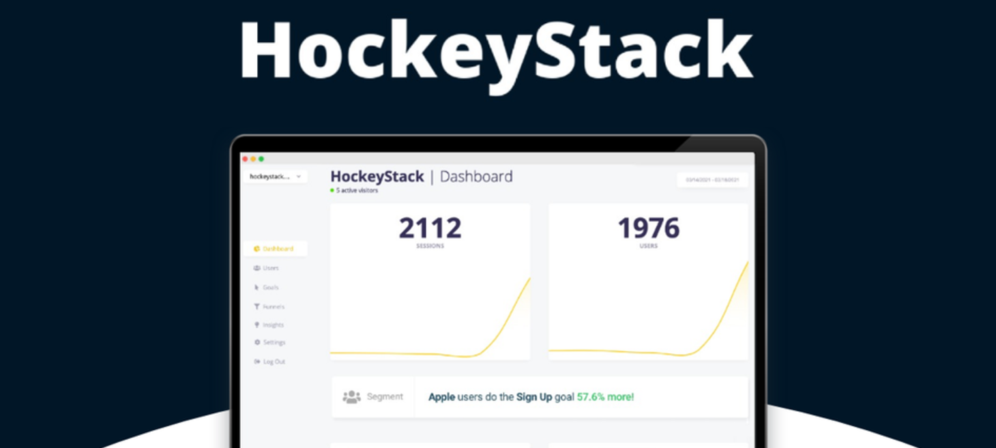The width and height of the screenshot is (996, 448).
Task: Click the Log Out arrow icon
Action: (257, 361)
